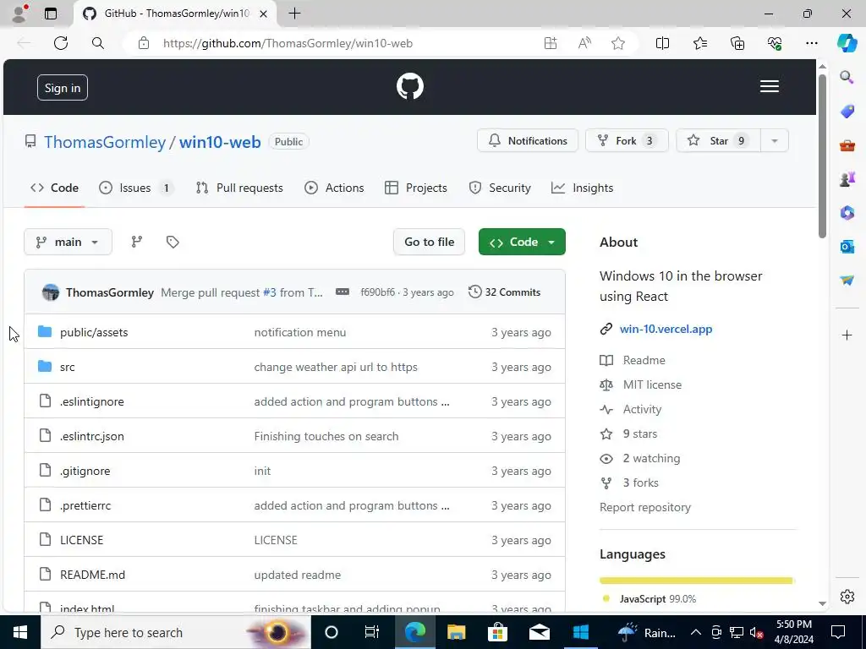The width and height of the screenshot is (866, 649).
Task: Open Edge sidebar settings gear
Action: (x=847, y=597)
